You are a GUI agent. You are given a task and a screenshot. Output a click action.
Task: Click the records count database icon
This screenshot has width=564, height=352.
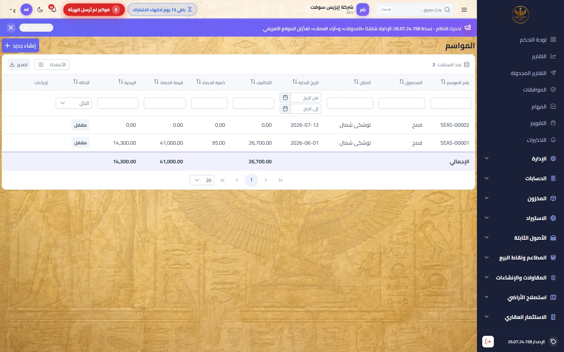click(x=467, y=64)
